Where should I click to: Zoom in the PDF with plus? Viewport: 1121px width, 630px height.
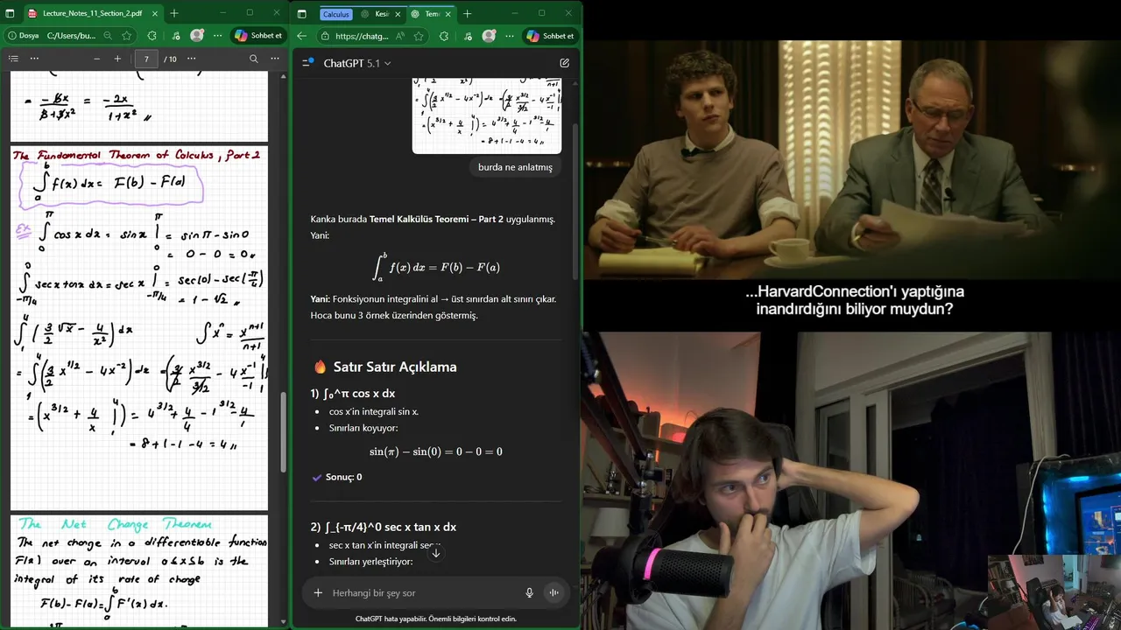pos(117,59)
